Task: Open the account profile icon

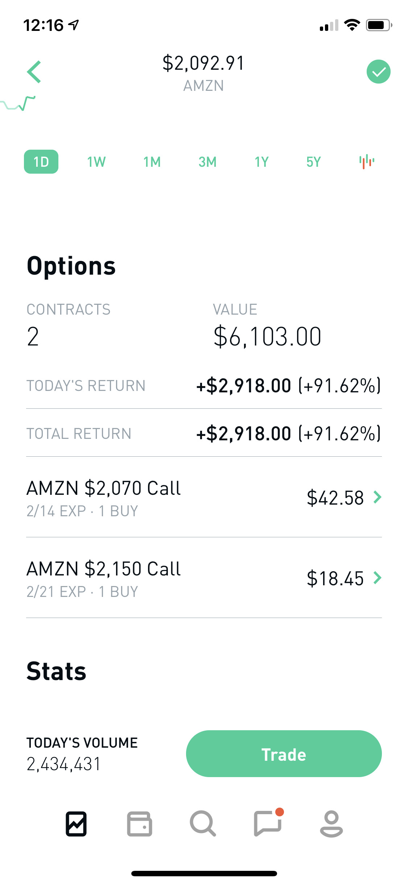Action: click(331, 824)
